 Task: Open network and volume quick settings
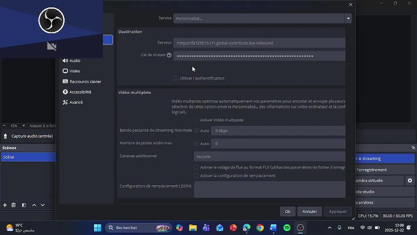click(370, 227)
